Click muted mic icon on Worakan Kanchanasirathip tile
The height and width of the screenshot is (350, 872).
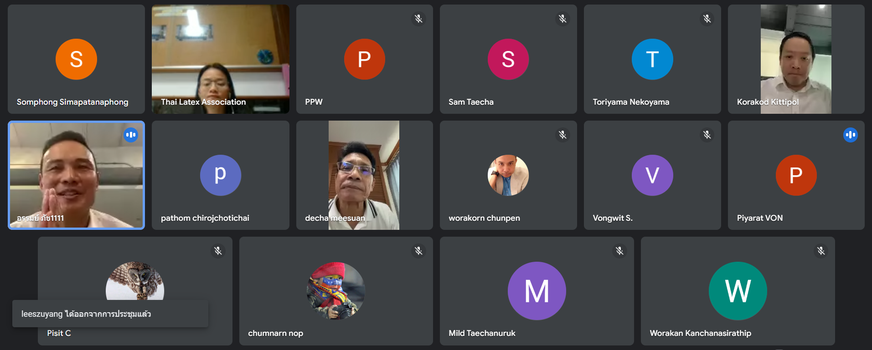[x=820, y=251]
